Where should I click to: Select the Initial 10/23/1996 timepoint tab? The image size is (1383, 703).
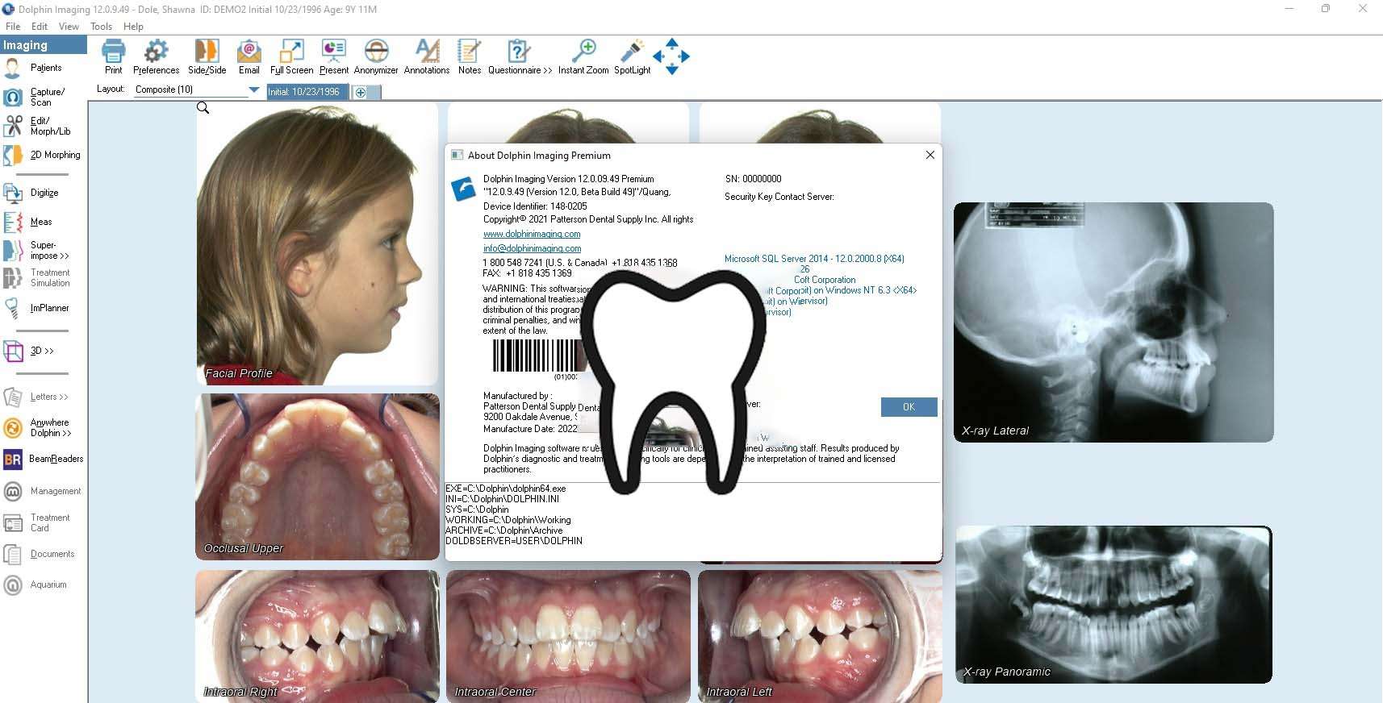[x=307, y=92]
